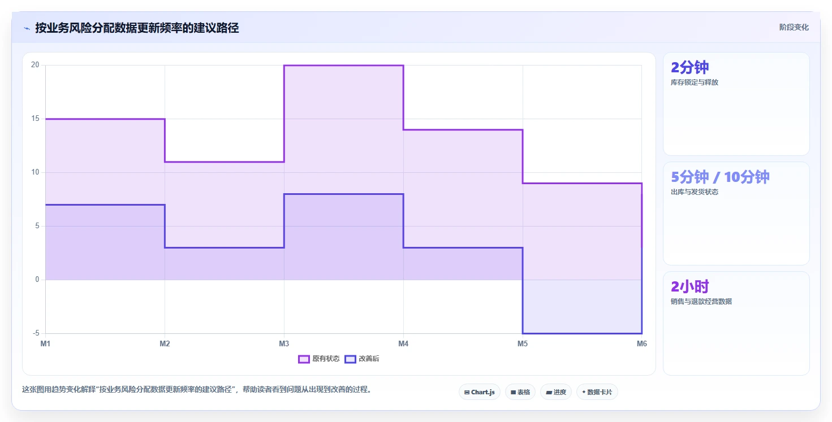Click the M4 axis label

(x=403, y=343)
